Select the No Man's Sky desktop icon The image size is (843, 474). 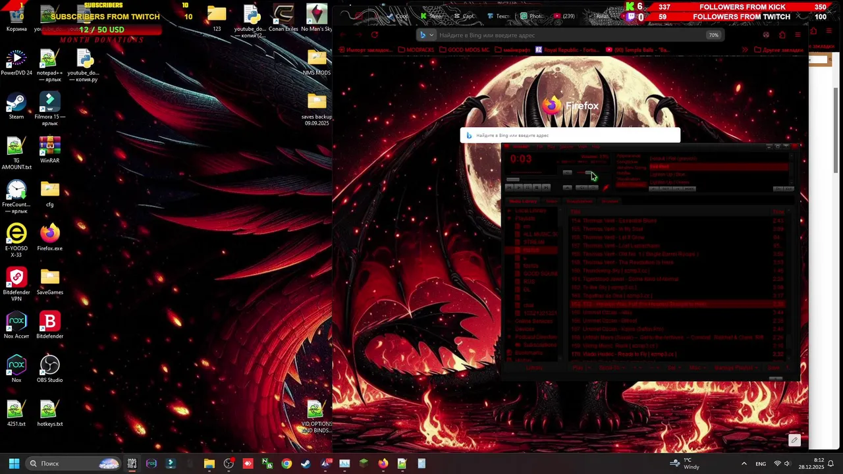(x=317, y=19)
